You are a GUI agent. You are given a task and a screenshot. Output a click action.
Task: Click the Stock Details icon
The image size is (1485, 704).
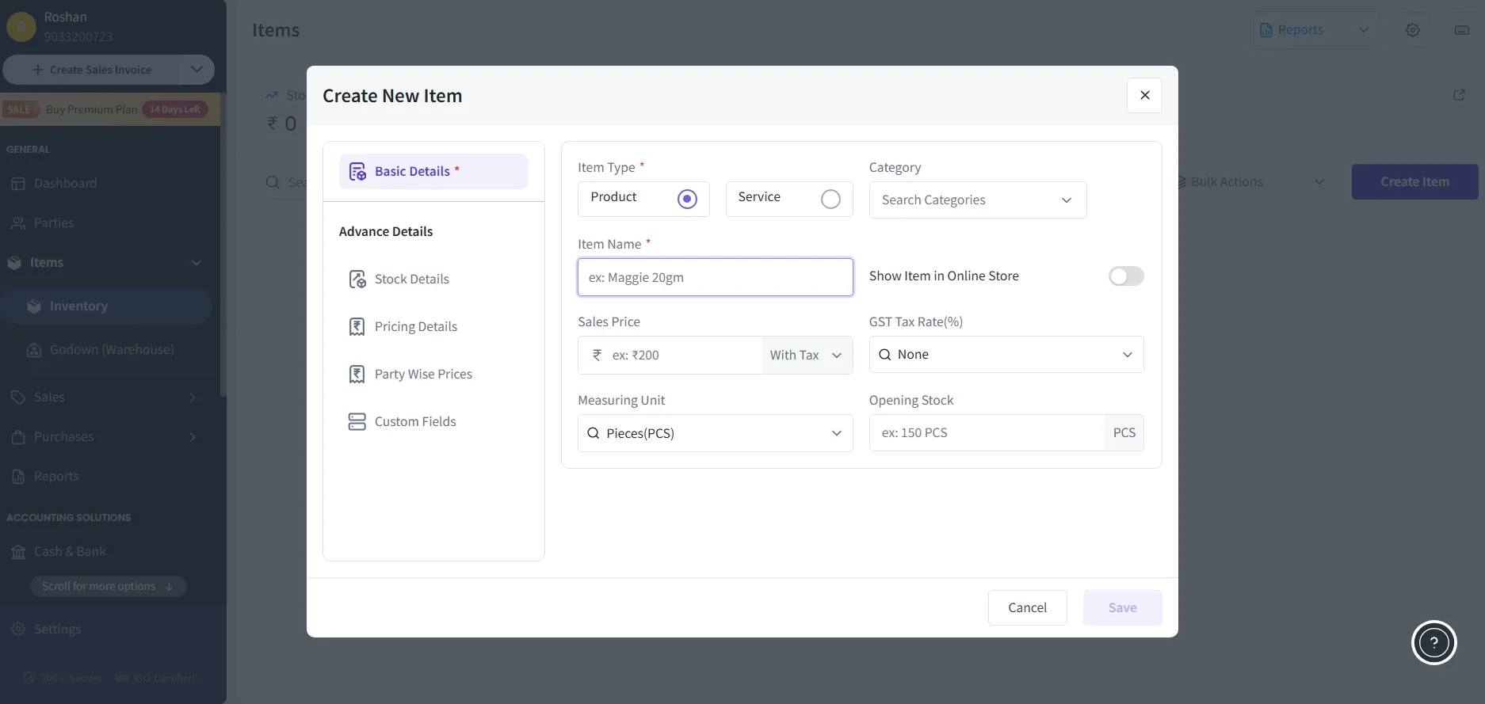(x=357, y=279)
